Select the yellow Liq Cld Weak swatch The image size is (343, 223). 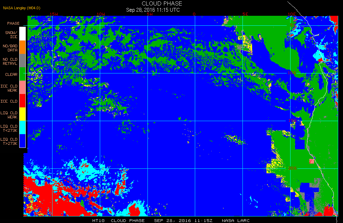pyautogui.click(x=23, y=114)
